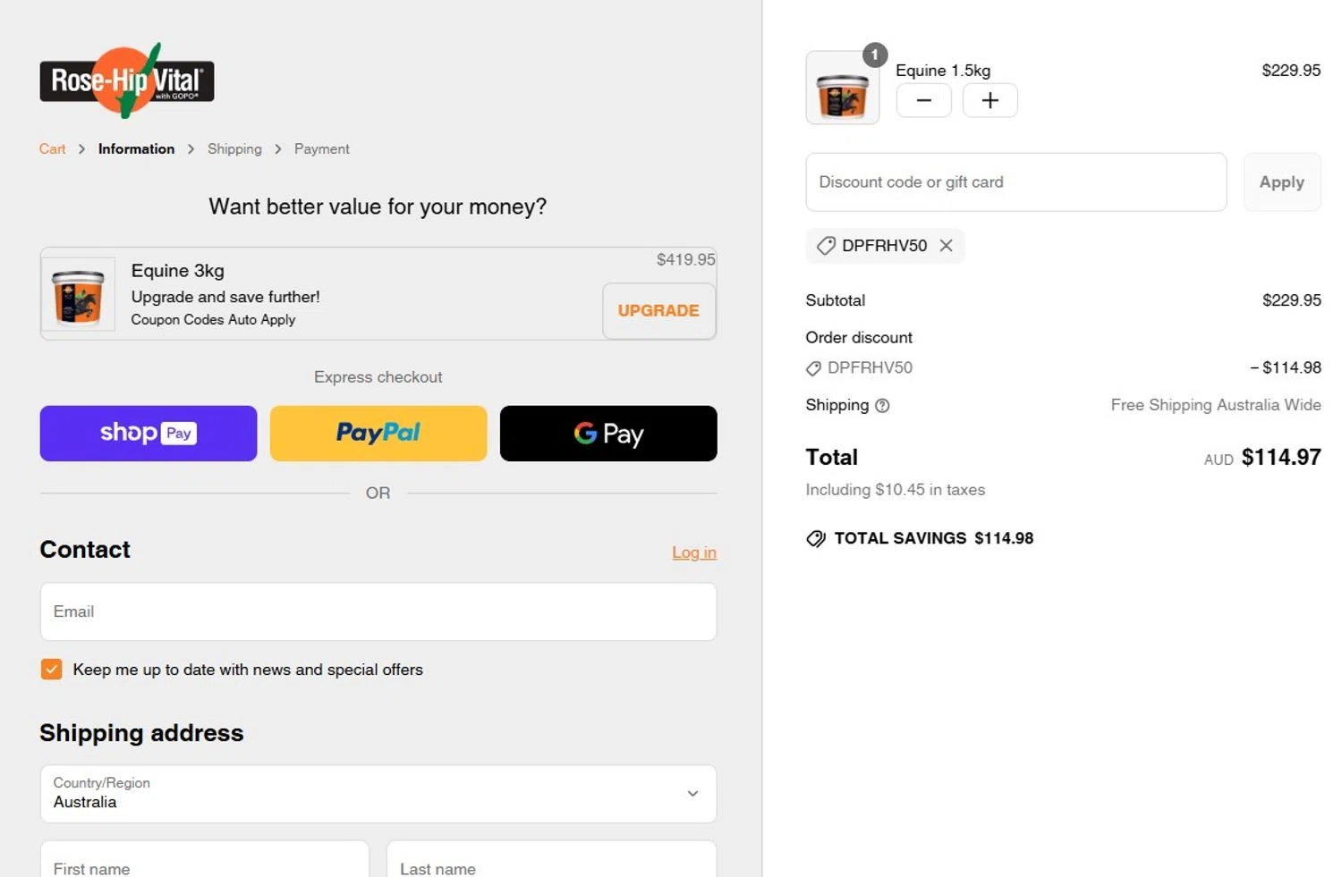Viewport: 1342px width, 877px height.
Task: Click the Equine 3kg product thumbnail
Action: [x=79, y=294]
